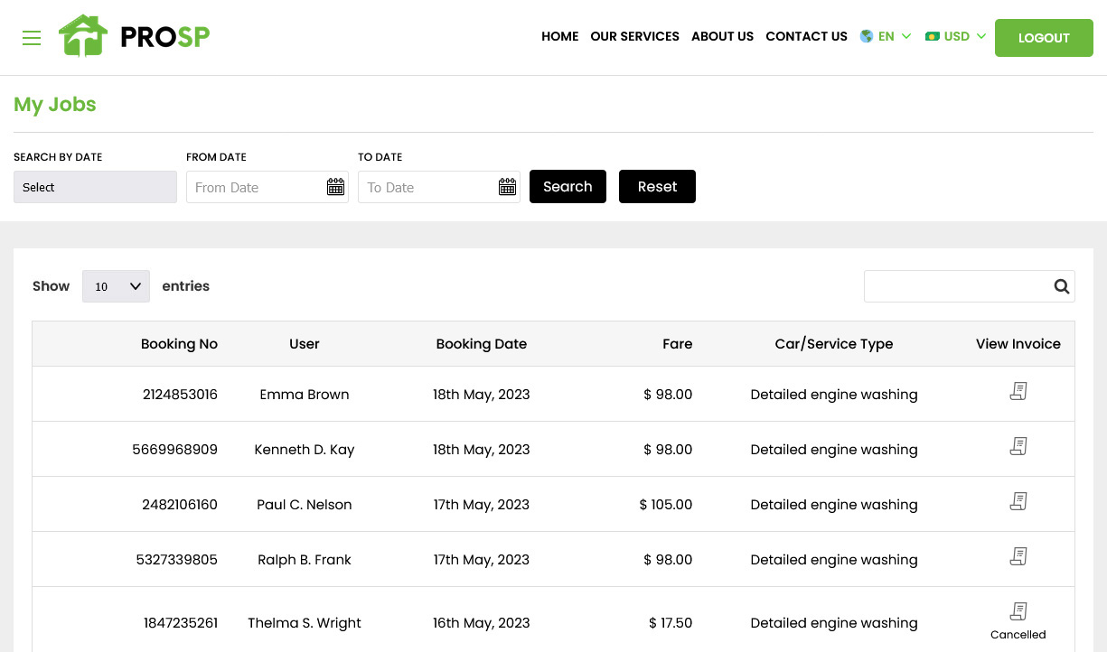Open CONTACT US menu item
The width and height of the screenshot is (1107, 652).
pyautogui.click(x=806, y=36)
